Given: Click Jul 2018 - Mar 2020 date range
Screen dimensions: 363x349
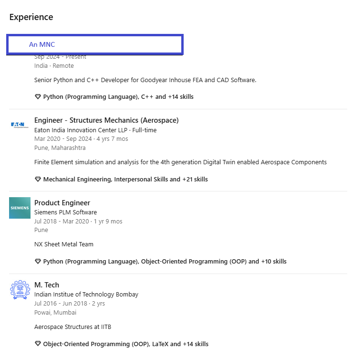Looking at the screenshot, I should 62,222.
